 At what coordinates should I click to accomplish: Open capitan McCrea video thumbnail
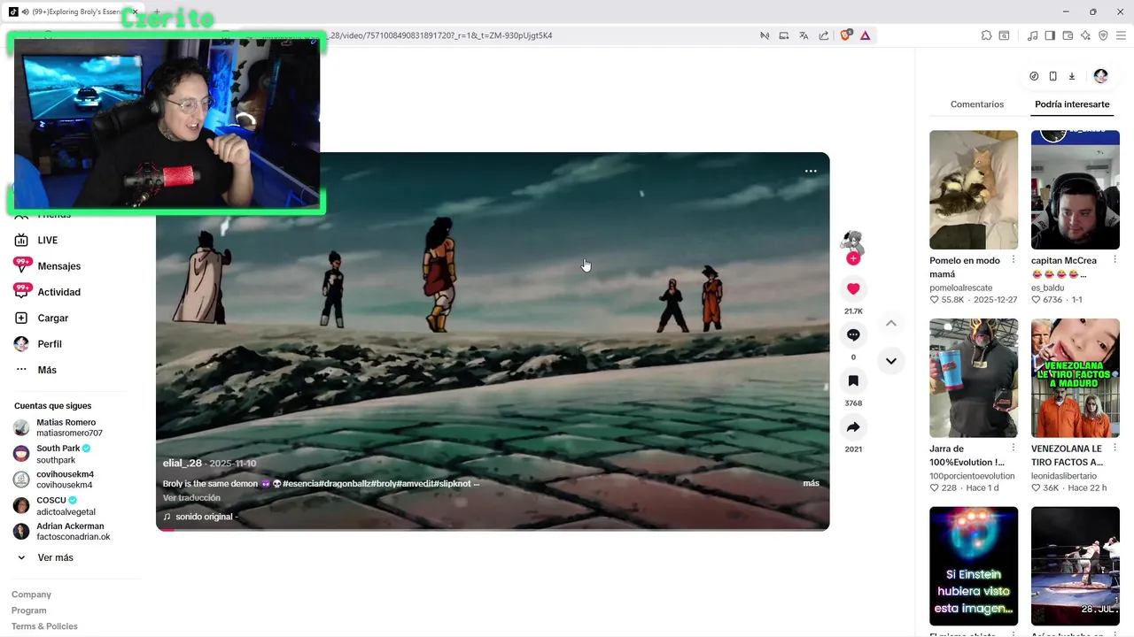[1076, 190]
